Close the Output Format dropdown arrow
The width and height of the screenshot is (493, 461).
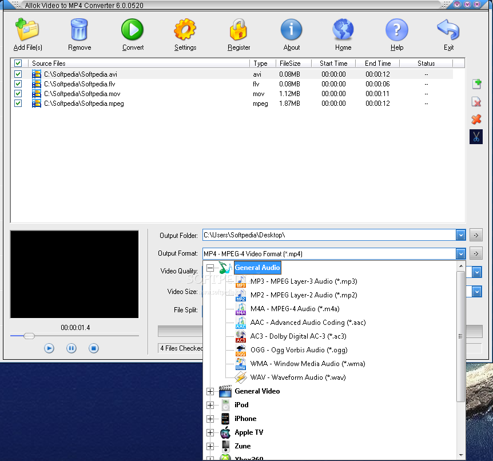coord(460,253)
